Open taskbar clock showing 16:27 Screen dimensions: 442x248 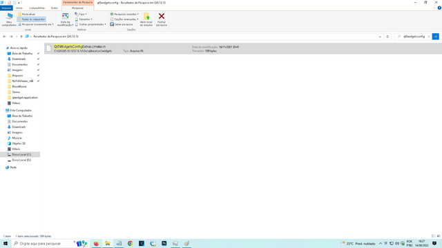tap(421, 243)
